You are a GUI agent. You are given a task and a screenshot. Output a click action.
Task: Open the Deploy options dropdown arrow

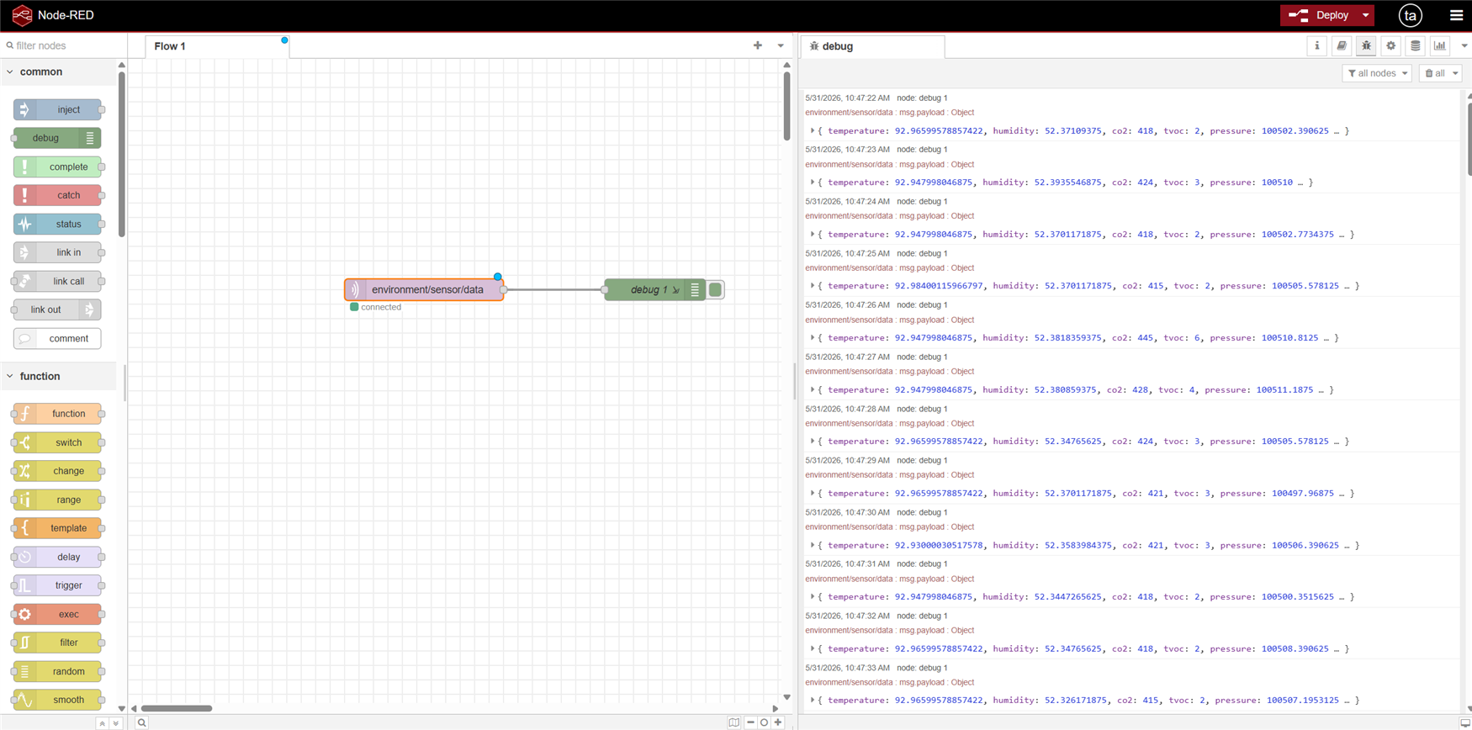pyautogui.click(x=1366, y=15)
